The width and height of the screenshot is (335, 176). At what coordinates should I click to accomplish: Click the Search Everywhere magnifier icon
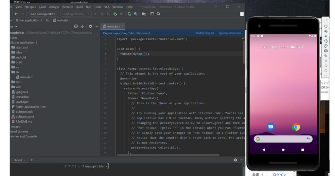tap(159, 14)
